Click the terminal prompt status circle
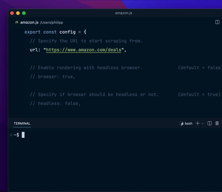 tap(11, 135)
